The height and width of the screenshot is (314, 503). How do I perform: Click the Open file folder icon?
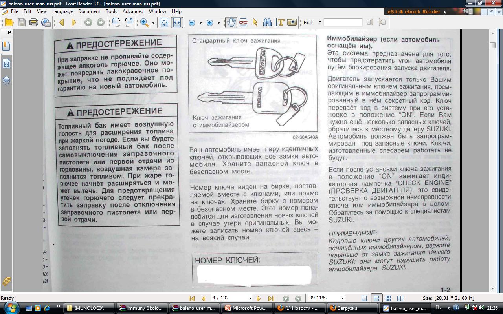click(x=9, y=22)
